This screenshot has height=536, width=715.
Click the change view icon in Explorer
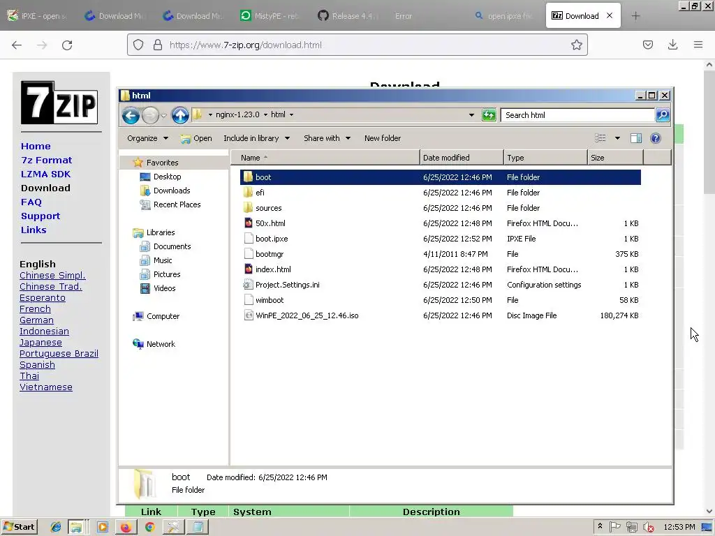point(600,138)
